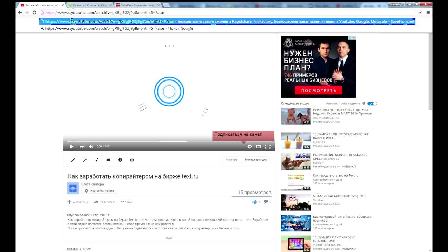The width and height of the screenshot is (448, 252).
Task: Open Как продать статью на Text.ru
Action: [x=336, y=175]
